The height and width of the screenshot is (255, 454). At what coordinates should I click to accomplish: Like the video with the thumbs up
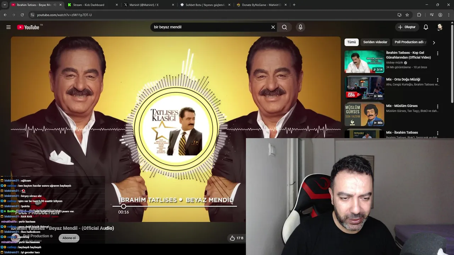click(232, 238)
